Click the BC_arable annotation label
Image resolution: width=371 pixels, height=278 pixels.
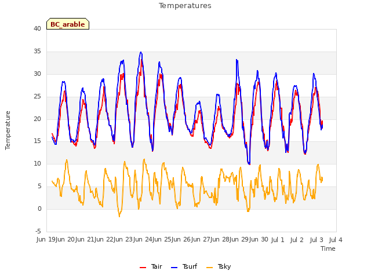[x=68, y=24]
